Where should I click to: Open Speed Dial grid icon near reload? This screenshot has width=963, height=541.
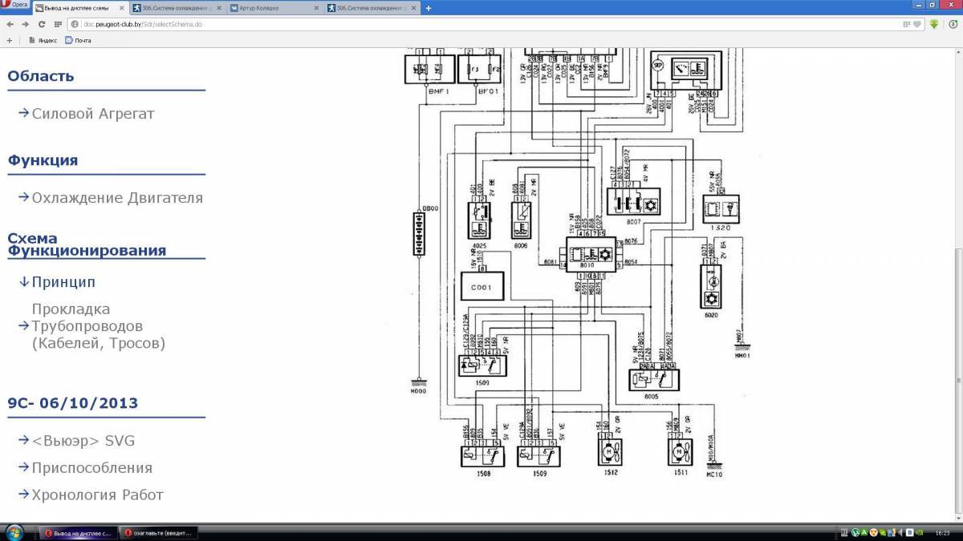point(58,24)
